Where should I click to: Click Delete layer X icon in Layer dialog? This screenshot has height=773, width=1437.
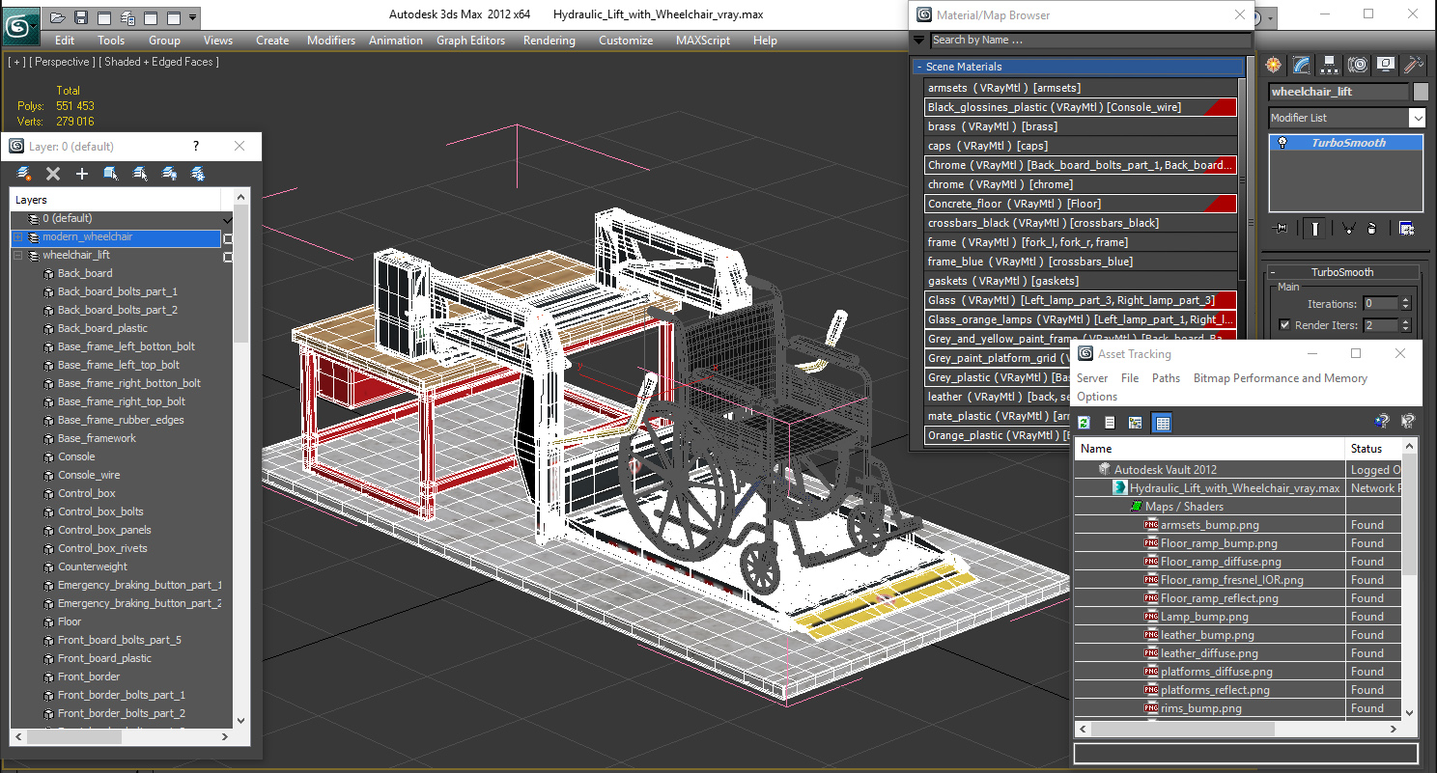click(x=53, y=174)
